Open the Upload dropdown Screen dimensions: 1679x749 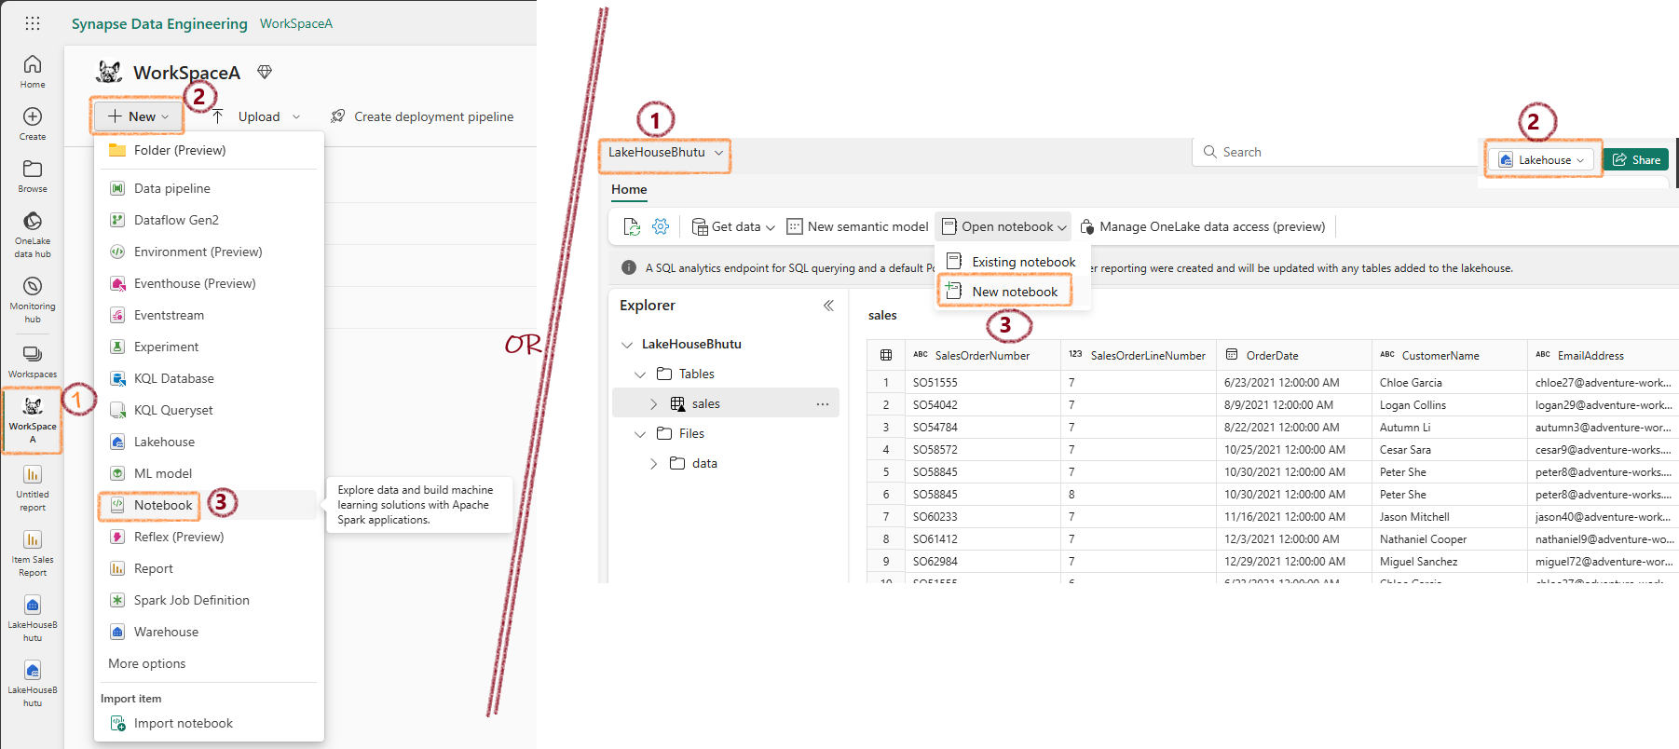(x=255, y=116)
